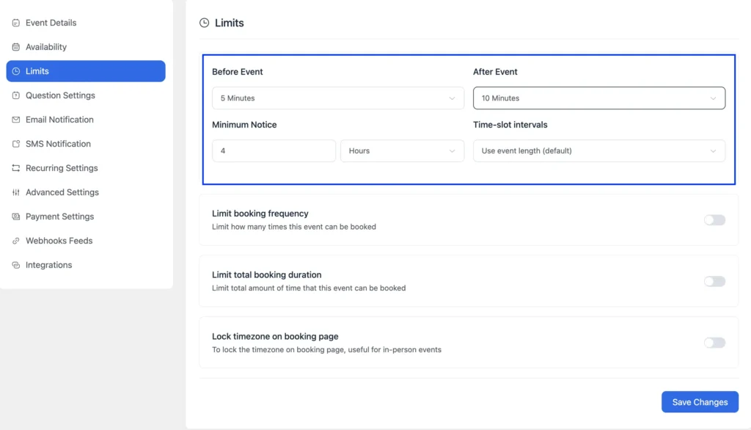The image size is (751, 430).
Task: Click the Webhooks Feeds link icon
Action: (16, 241)
